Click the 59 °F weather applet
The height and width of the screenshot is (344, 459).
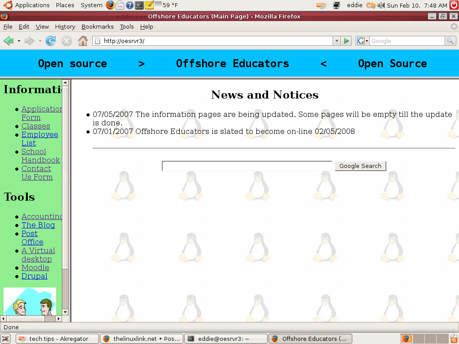pos(166,5)
